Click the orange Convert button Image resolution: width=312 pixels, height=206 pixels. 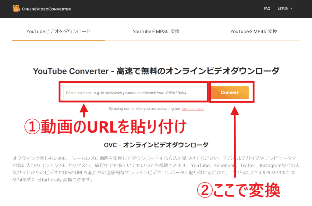point(230,93)
